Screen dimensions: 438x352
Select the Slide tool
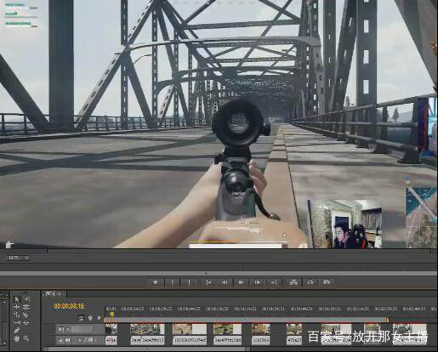point(26,323)
